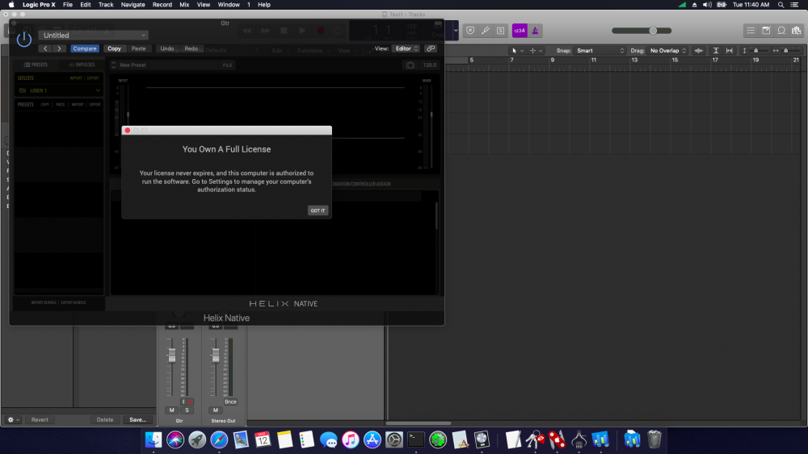Viewport: 808px width, 454px height.
Task: Click the Tuner icon in control bar
Action: point(485,31)
